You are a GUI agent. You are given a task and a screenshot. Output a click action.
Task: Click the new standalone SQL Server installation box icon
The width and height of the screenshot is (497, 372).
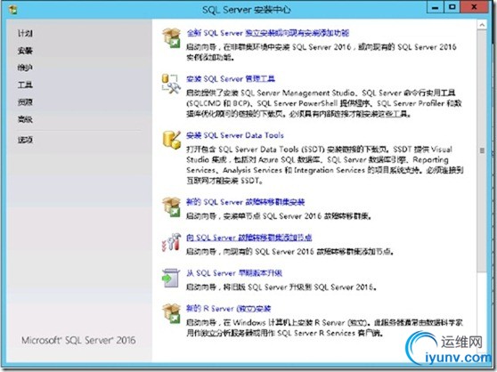tap(172, 37)
